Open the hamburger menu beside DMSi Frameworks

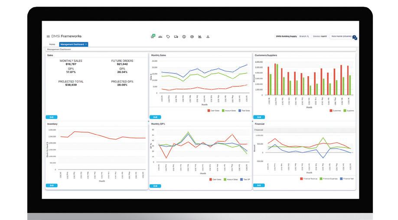coord(48,36)
